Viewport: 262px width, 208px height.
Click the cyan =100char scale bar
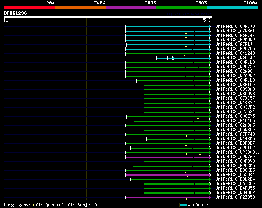point(183,205)
